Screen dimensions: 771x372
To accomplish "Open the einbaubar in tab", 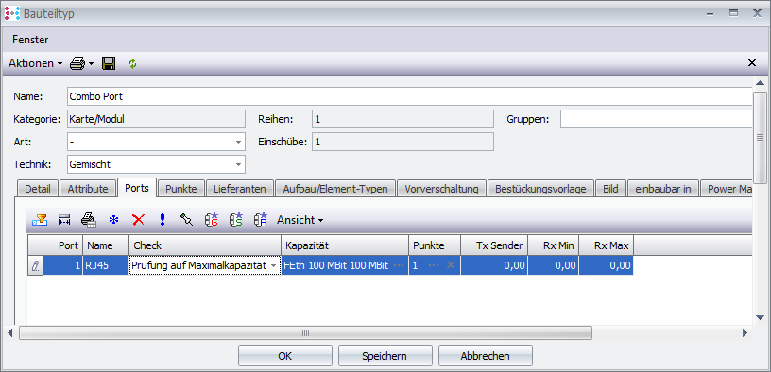I will coord(663,189).
